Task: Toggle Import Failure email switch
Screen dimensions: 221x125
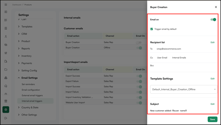Action: [x=139, y=92]
